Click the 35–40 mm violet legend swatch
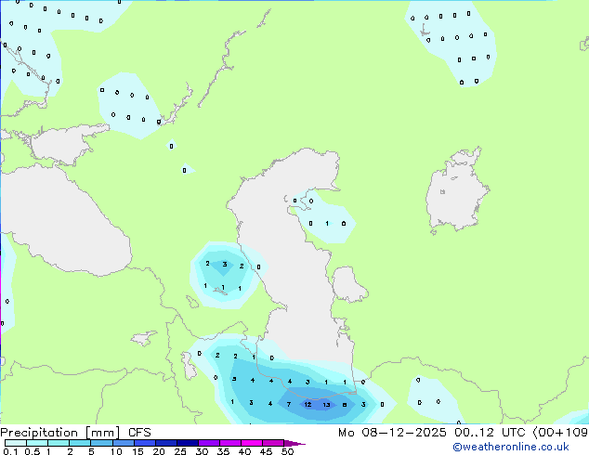 pyautogui.click(x=229, y=443)
